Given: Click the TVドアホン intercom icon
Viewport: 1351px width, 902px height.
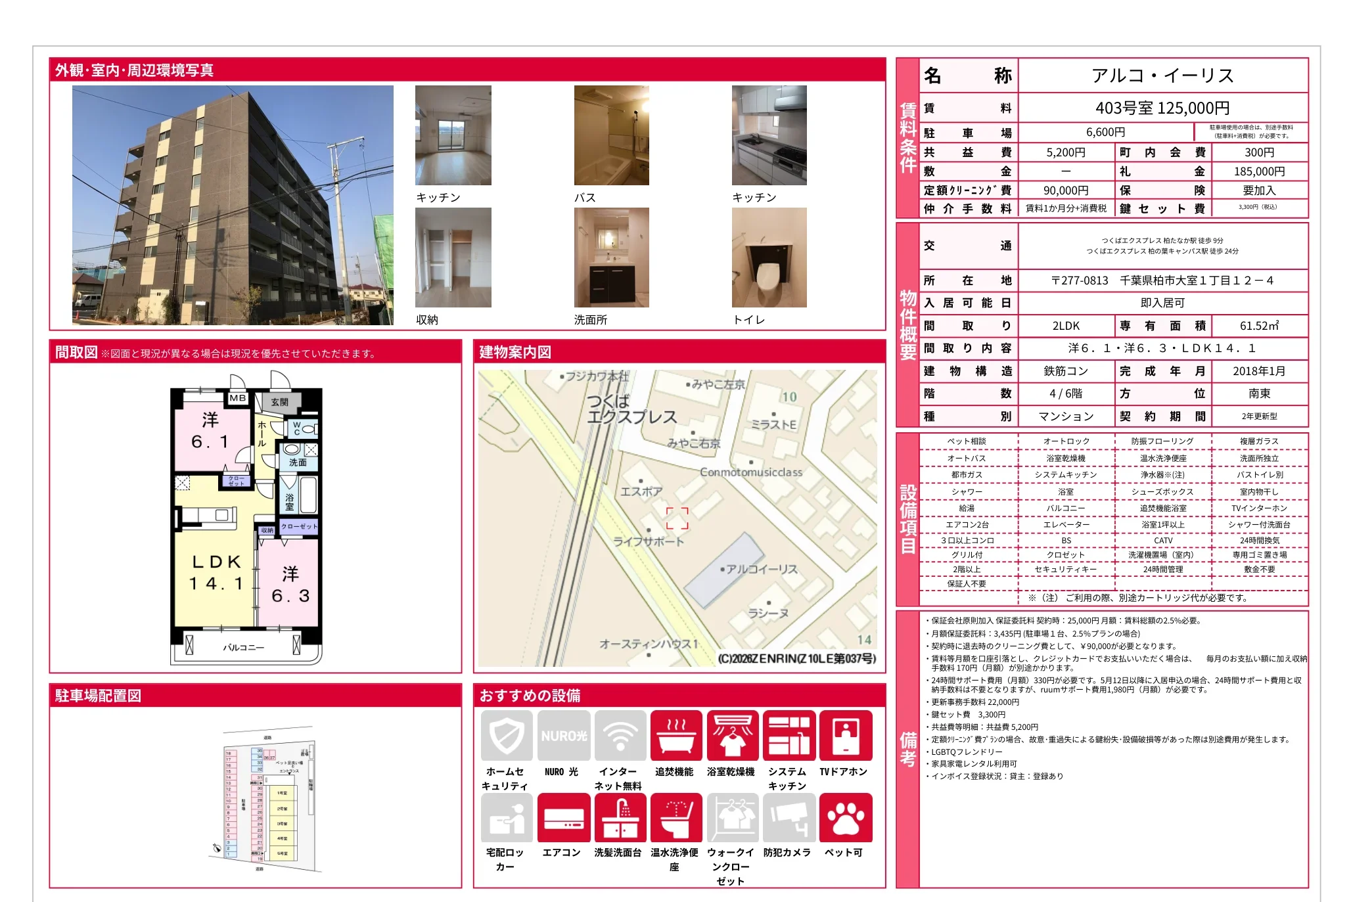Looking at the screenshot, I should click(x=845, y=735).
